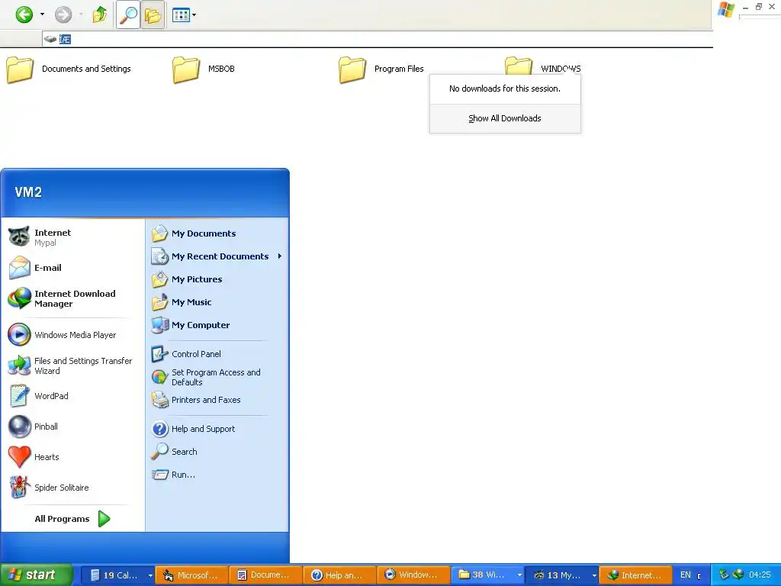Image resolution: width=781 pixels, height=586 pixels.
Task: Expand 19 Cal... taskbar group arrow
Action: [150, 575]
